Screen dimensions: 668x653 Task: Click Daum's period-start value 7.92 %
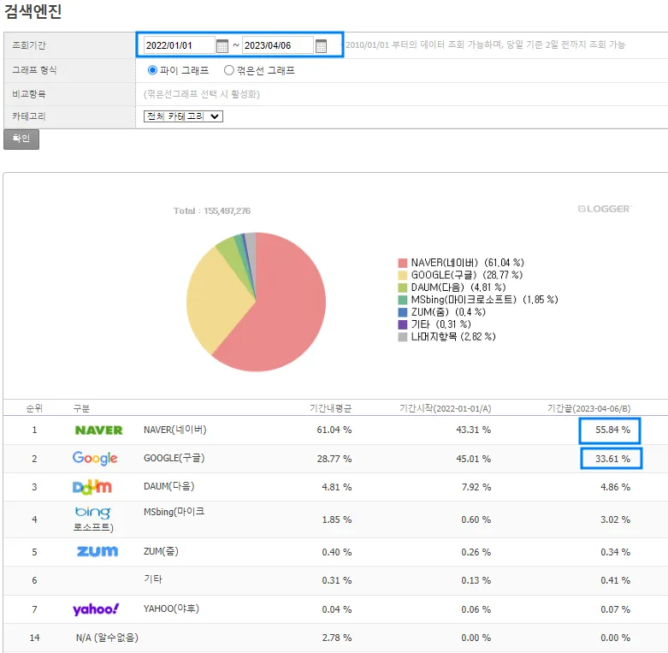click(x=476, y=487)
